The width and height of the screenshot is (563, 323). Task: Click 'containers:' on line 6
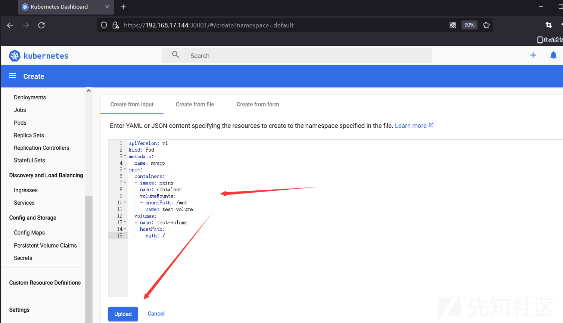click(x=150, y=176)
